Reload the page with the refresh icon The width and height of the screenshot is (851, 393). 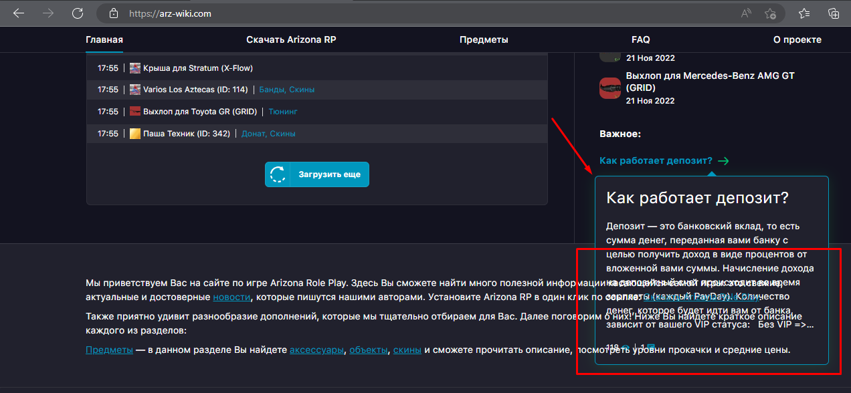[x=78, y=13]
